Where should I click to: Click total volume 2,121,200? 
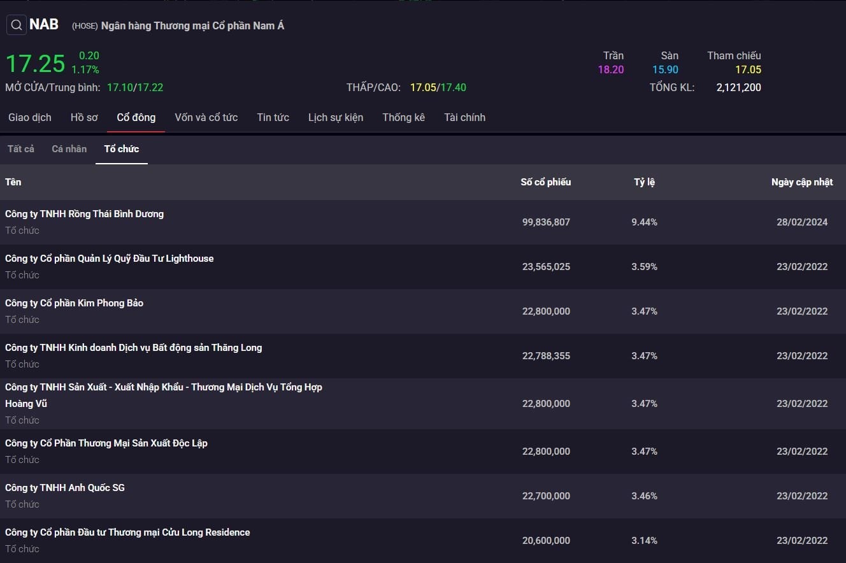tap(738, 87)
